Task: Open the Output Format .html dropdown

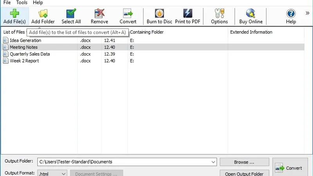Action: click(x=52, y=173)
